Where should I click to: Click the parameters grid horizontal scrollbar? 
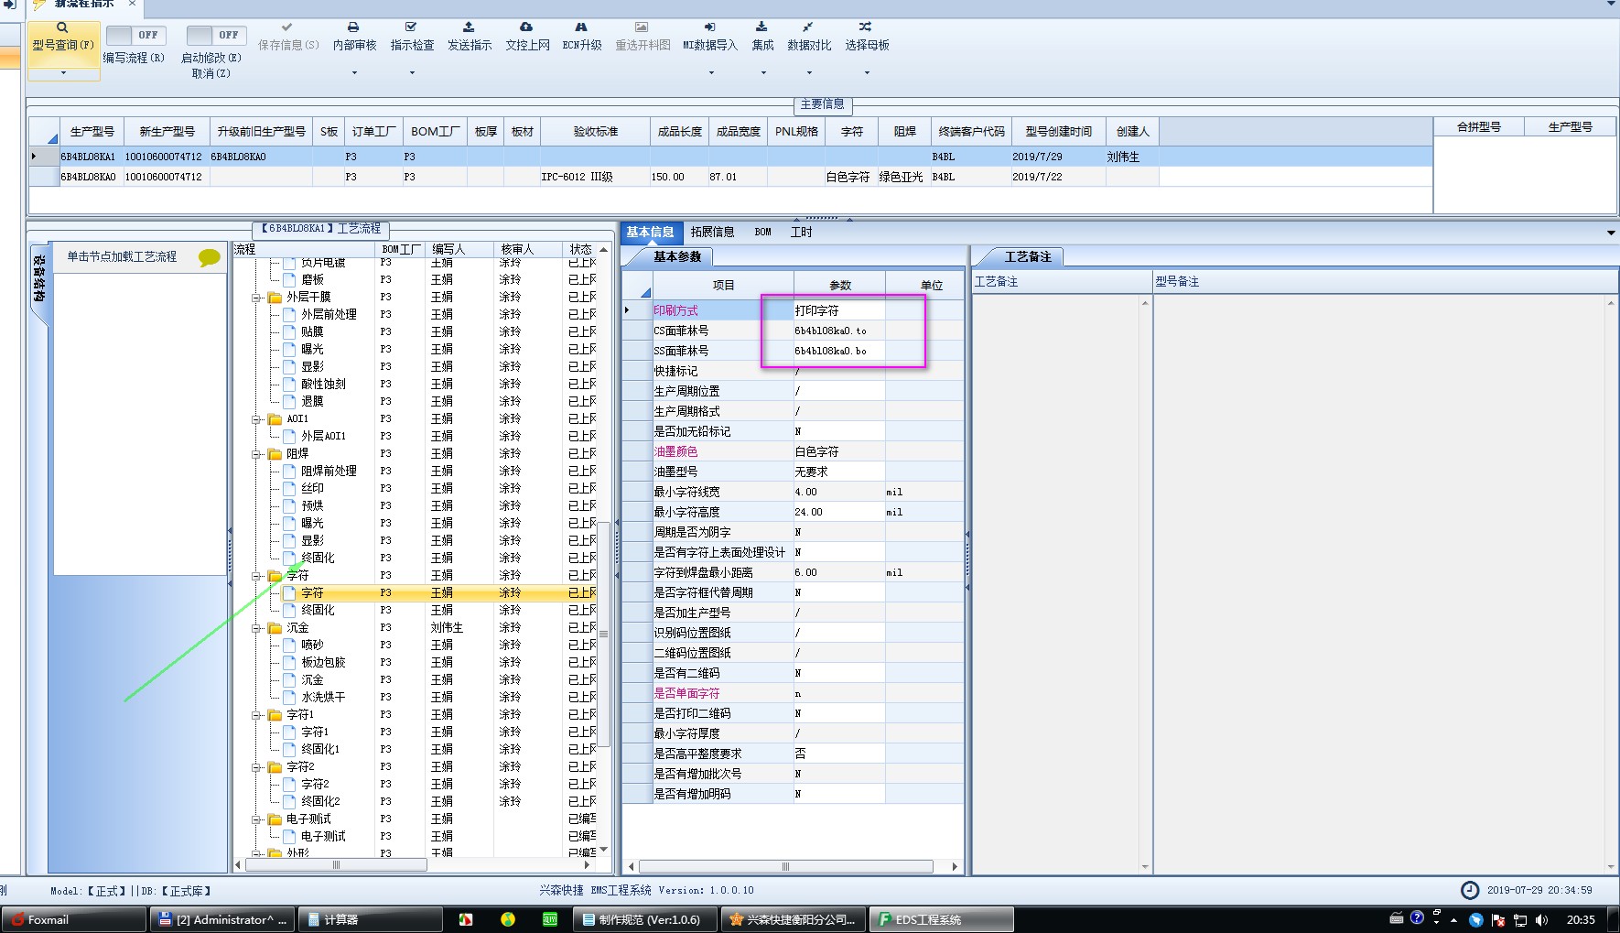[785, 866]
